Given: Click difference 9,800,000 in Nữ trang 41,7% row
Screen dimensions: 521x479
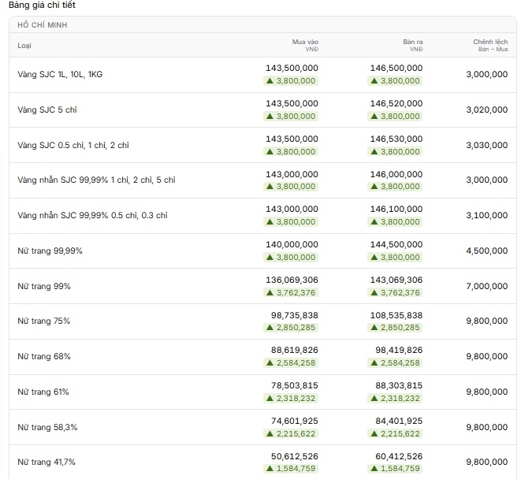Looking at the screenshot, I should click(487, 462).
